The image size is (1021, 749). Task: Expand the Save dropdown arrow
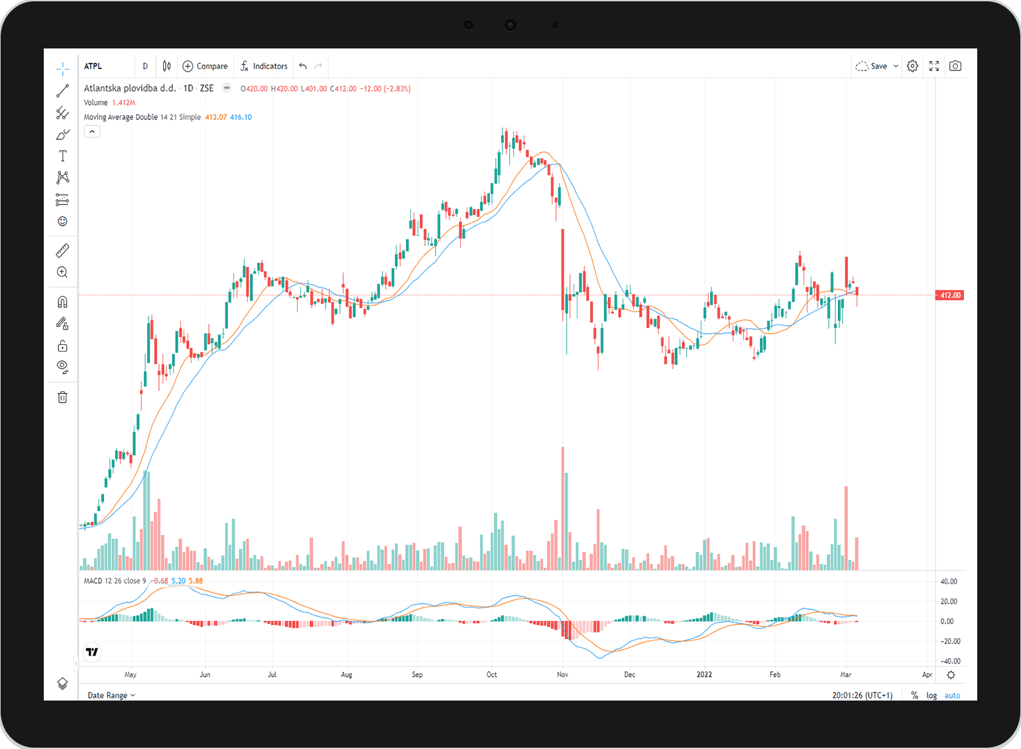coord(896,66)
